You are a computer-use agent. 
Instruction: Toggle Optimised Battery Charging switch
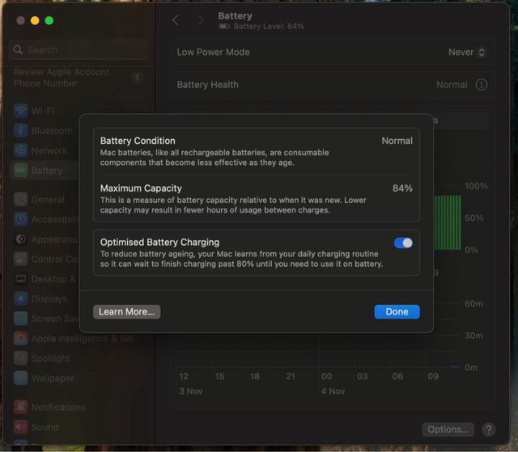click(403, 243)
